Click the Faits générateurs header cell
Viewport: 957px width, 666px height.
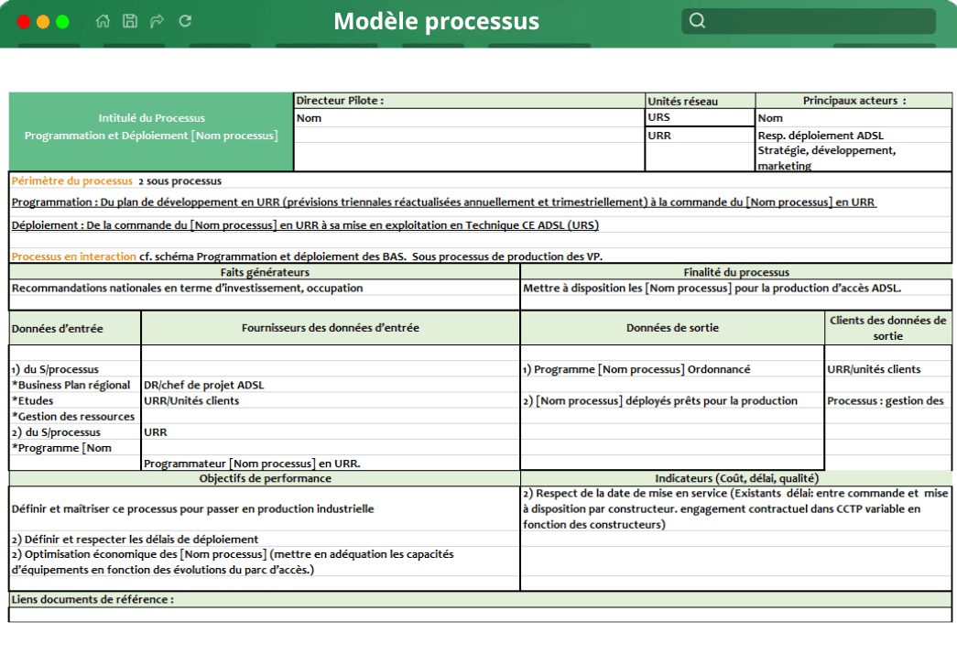262,270
